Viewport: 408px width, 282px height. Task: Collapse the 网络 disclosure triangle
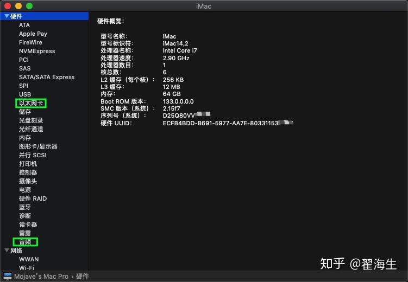7,251
